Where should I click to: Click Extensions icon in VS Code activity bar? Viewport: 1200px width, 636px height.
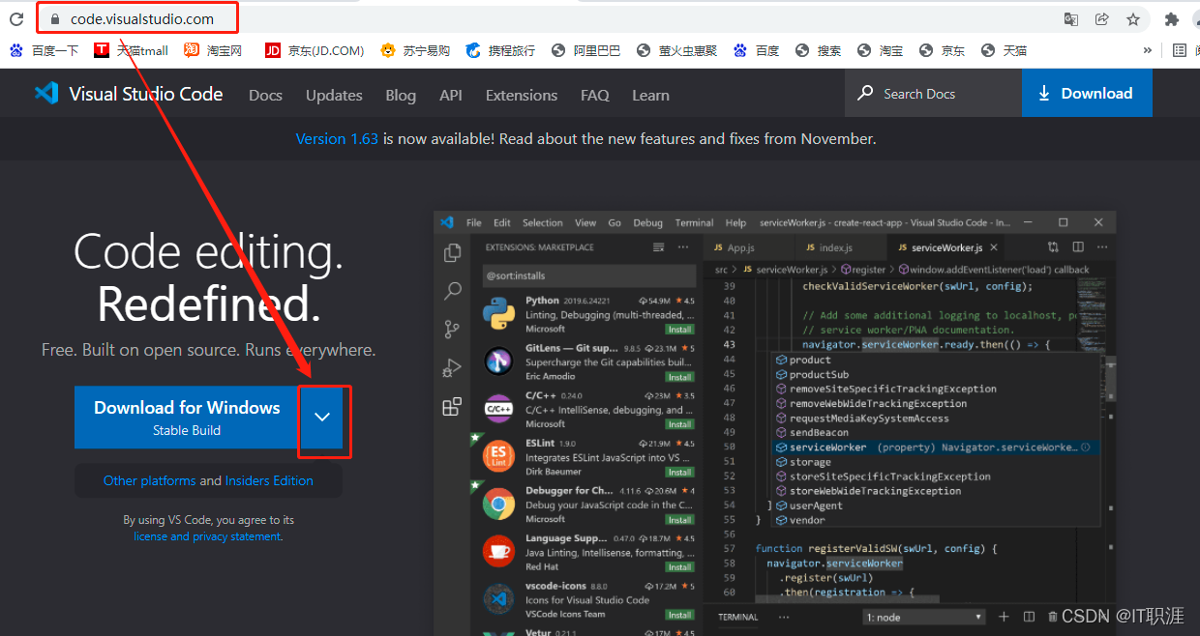click(x=452, y=407)
